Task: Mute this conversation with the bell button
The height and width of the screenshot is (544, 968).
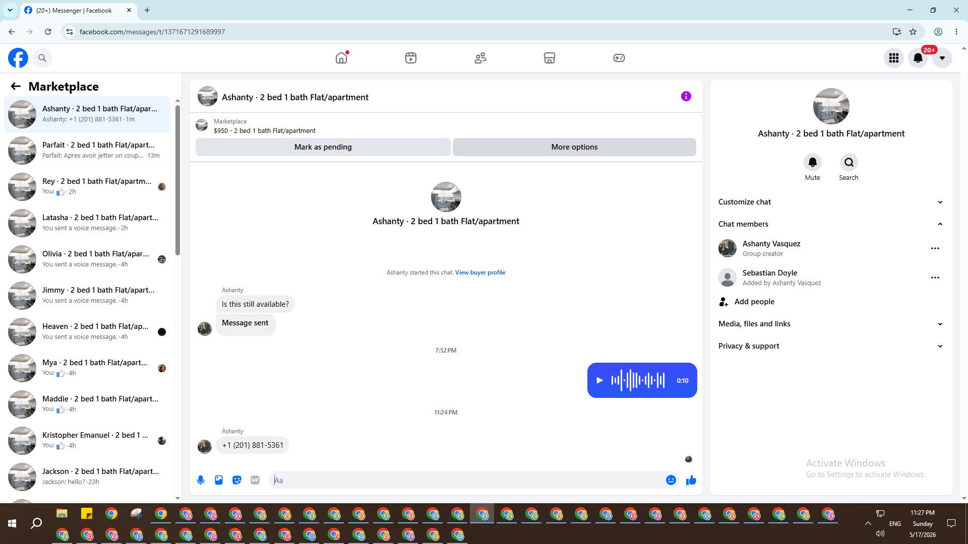Action: (813, 162)
